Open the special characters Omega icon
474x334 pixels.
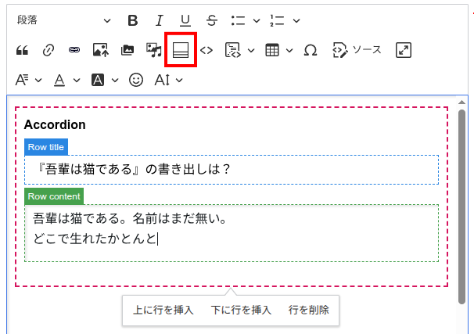311,50
